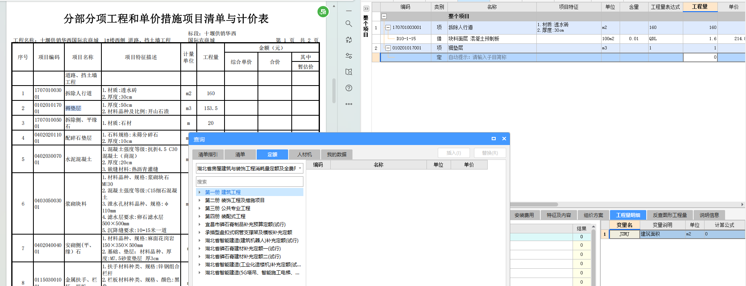
Task: Click the 结果 column header
Action: [x=581, y=229]
